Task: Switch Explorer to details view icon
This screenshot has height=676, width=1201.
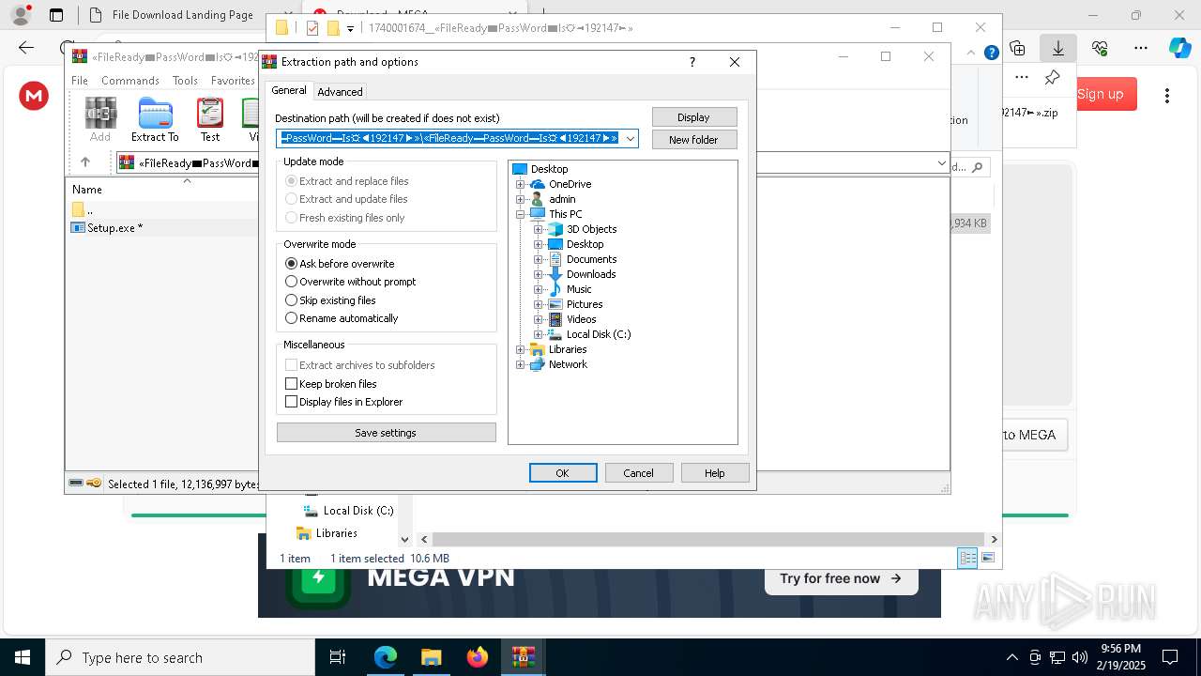Action: [966, 558]
